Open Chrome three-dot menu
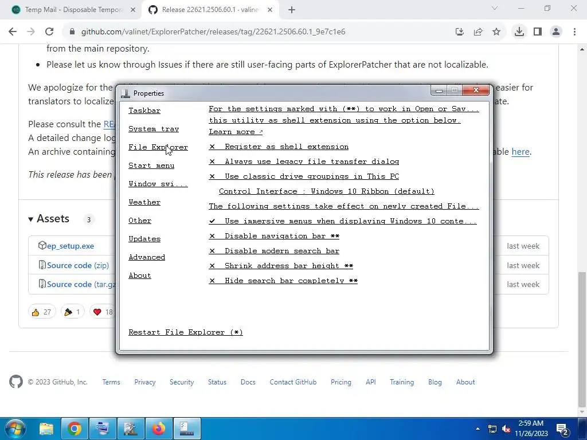The image size is (587, 440). pyautogui.click(x=574, y=32)
